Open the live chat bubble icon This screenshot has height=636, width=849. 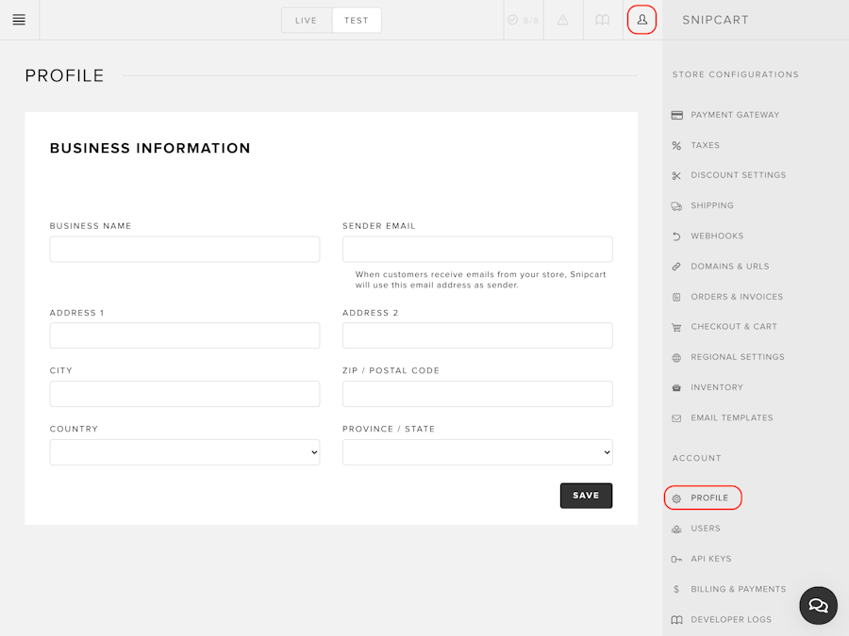(x=818, y=605)
